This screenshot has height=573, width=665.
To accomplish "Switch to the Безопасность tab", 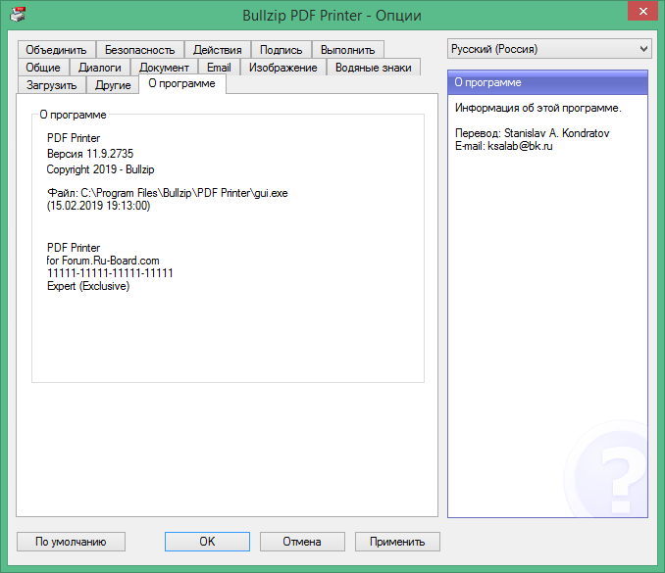I will (x=140, y=50).
